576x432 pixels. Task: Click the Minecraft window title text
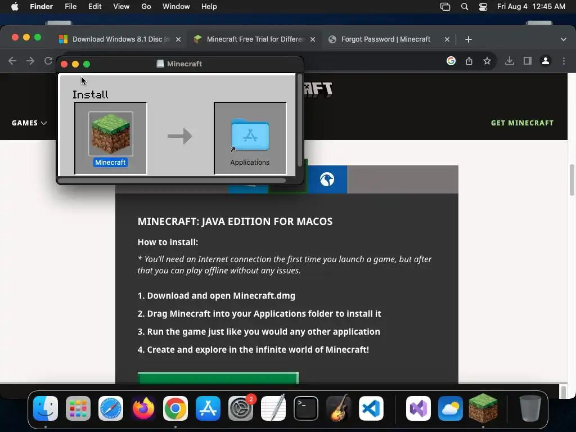[x=184, y=64]
